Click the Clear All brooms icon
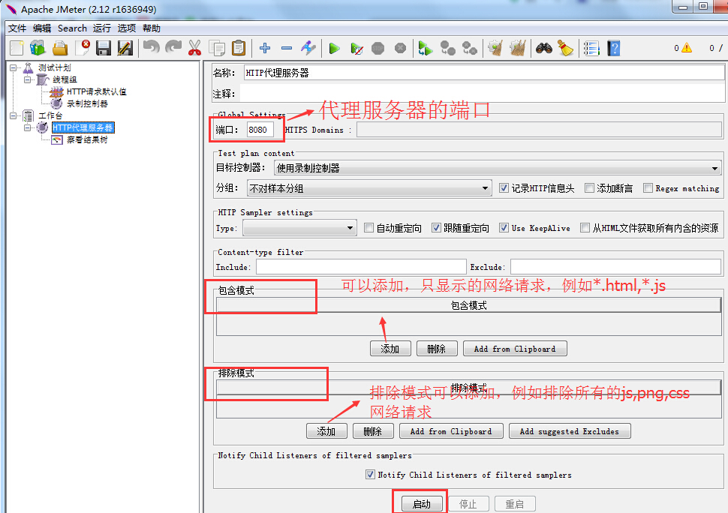The image size is (728, 513). pyautogui.click(x=518, y=48)
